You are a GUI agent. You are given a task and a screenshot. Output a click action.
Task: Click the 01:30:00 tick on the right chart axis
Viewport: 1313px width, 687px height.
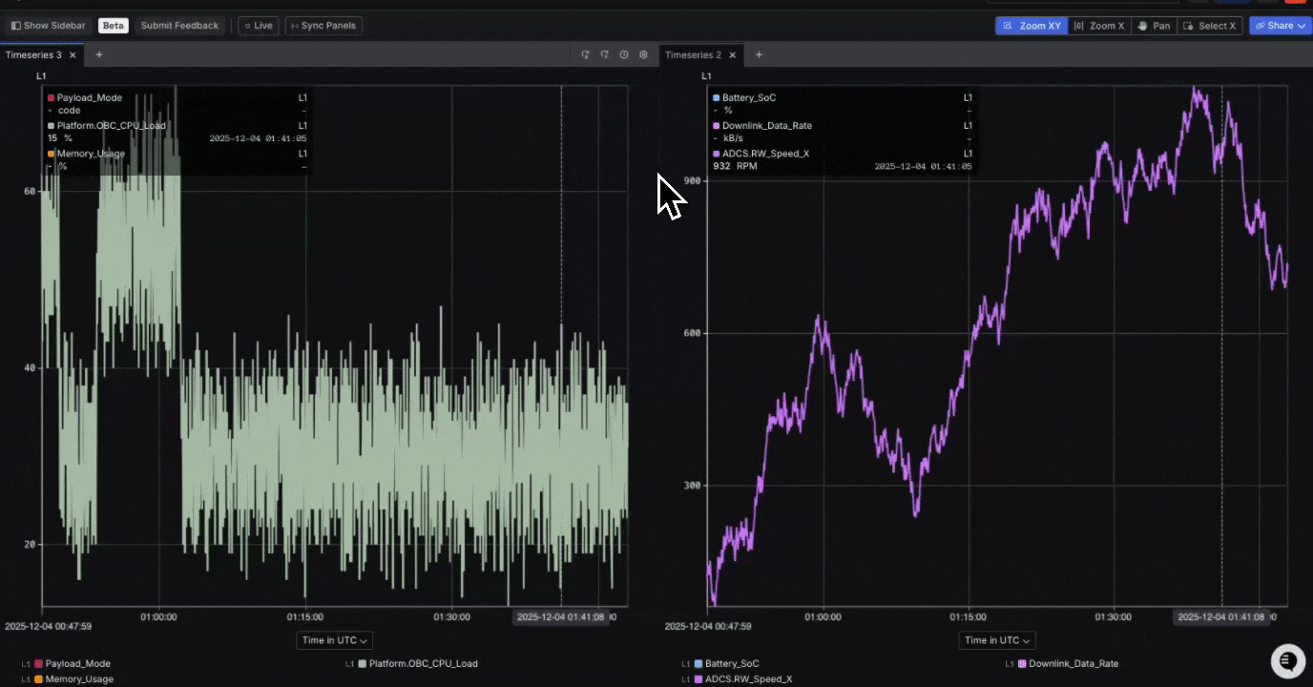pyautogui.click(x=1113, y=617)
